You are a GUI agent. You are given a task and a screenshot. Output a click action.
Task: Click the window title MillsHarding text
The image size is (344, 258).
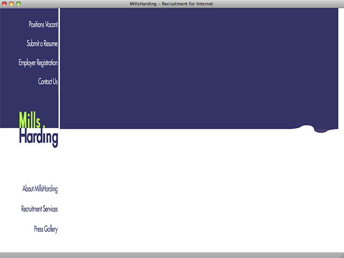click(171, 4)
